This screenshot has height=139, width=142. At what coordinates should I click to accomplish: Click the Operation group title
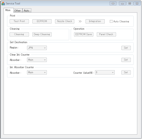tap(79, 29)
